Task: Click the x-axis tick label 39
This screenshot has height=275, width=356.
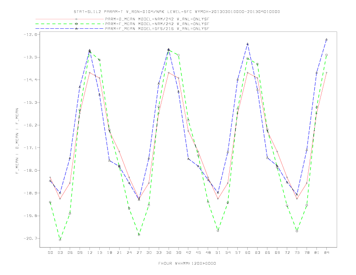Action: [x=178, y=253]
